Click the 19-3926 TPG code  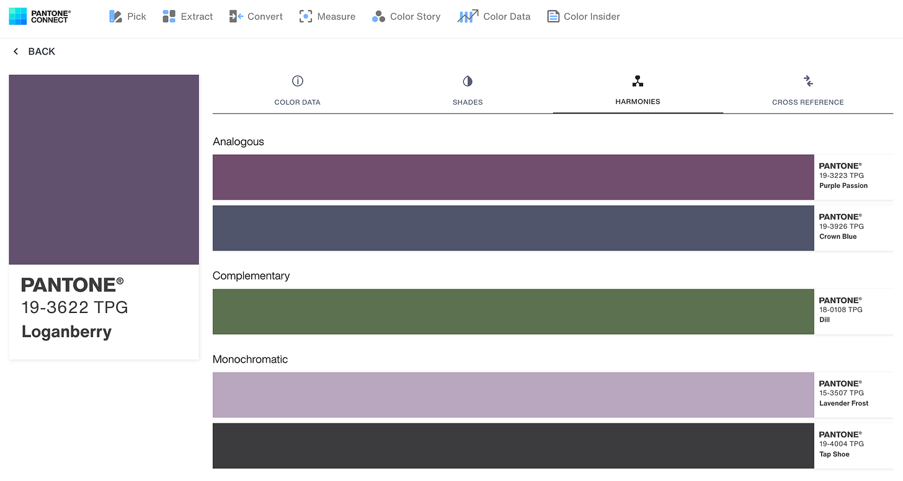point(841,226)
